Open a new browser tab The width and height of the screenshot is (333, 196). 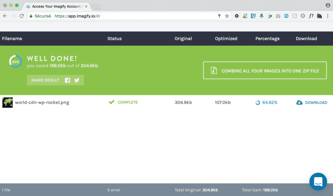click(x=96, y=7)
